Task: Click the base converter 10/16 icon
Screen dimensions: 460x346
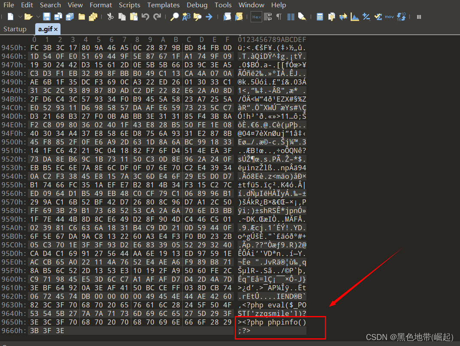Action: pyautogui.click(x=401, y=17)
